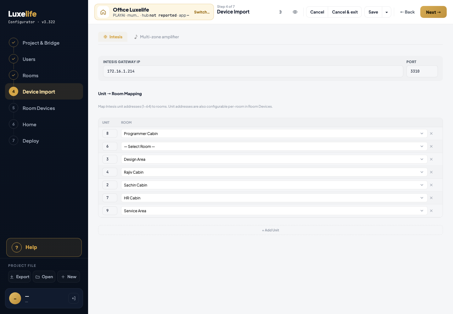Remove the Rajiv Cabin unit row
Screen dimensions: 453x314
(431, 172)
